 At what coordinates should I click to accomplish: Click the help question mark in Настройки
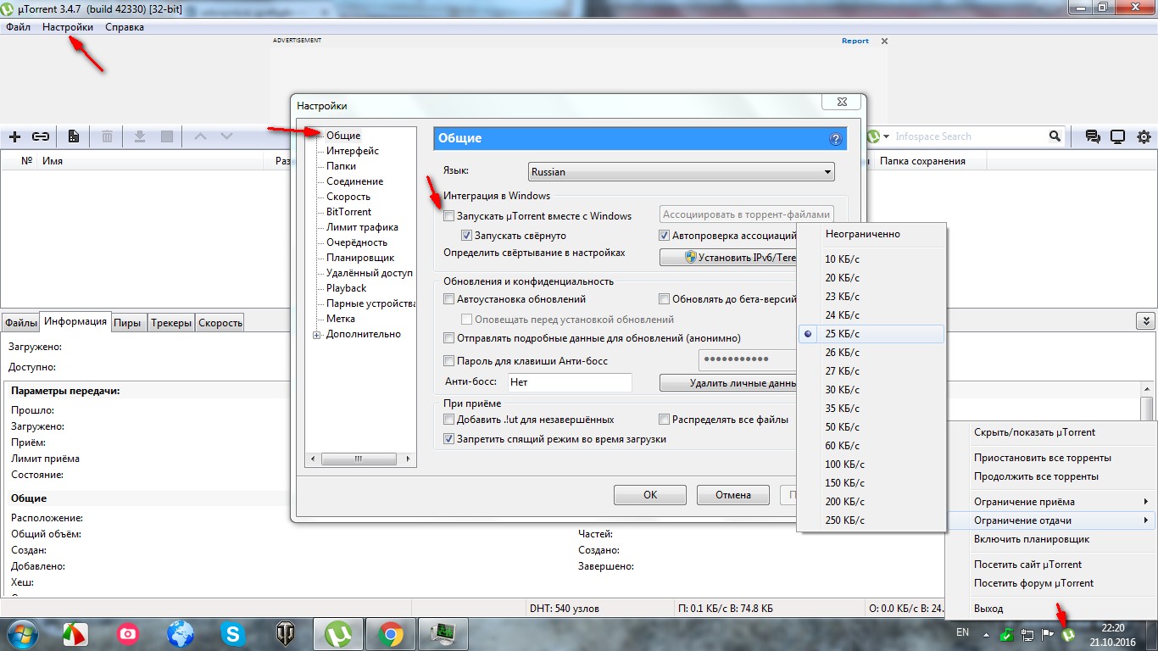click(835, 139)
